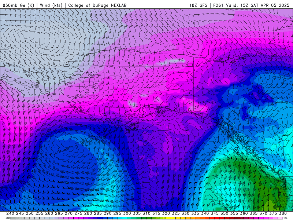293x220 pixels.
Task: Click the 365 value on the color scale
Action: coord(253,213)
